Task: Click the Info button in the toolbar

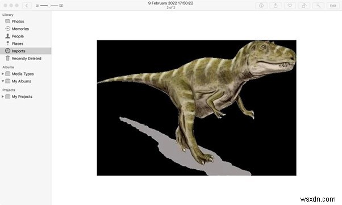Action: 261,6
